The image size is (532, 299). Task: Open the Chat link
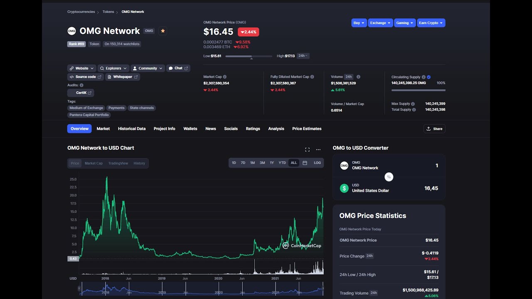[x=178, y=68]
